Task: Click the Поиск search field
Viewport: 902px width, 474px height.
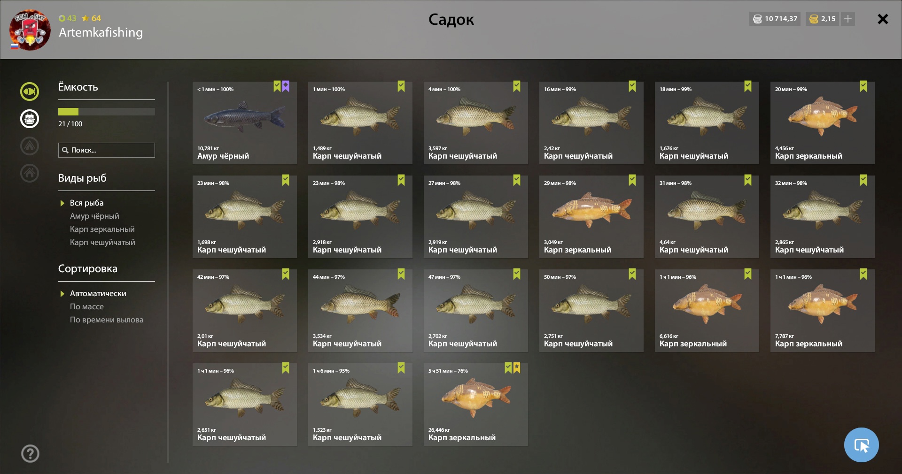Action: point(107,150)
